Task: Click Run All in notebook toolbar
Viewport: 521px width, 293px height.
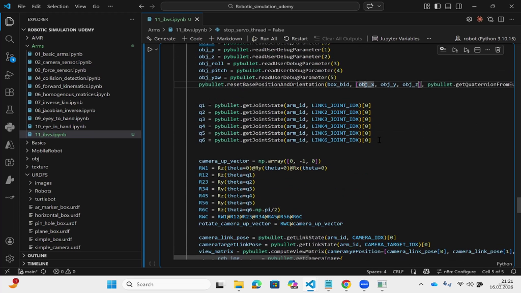Action: coord(265,39)
